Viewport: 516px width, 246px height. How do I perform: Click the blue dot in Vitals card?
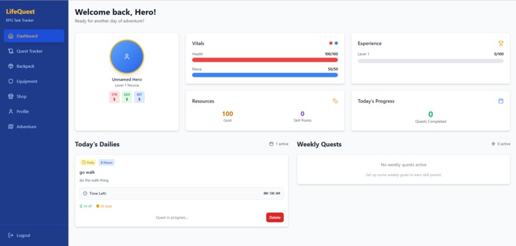click(336, 43)
